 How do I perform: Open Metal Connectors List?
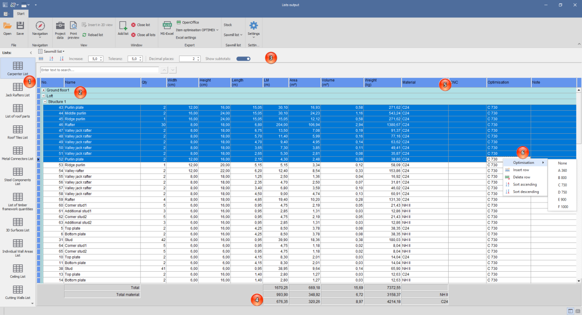click(x=18, y=153)
